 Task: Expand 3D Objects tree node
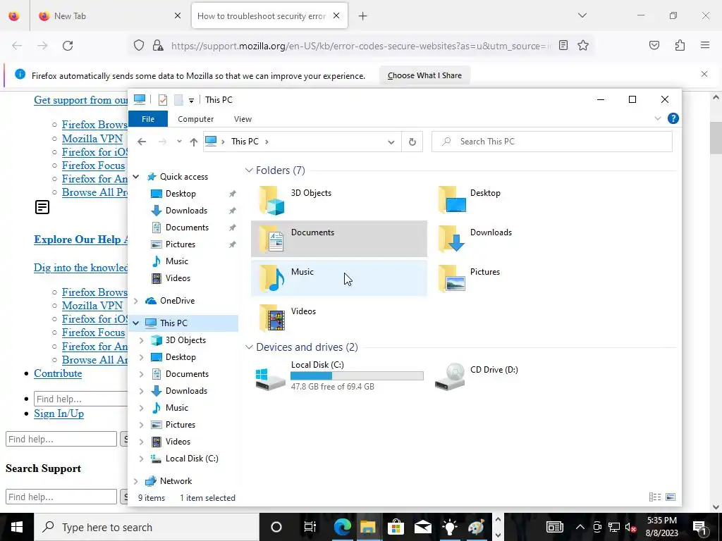click(x=141, y=340)
